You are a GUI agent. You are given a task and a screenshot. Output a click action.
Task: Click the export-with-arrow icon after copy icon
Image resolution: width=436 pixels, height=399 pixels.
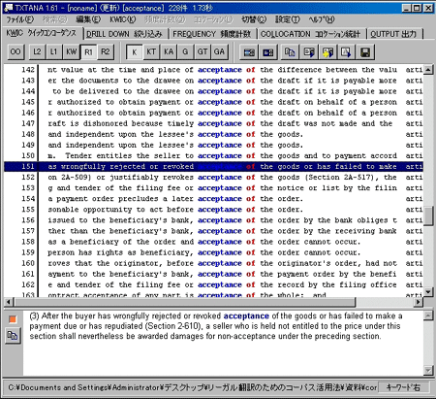[309, 52]
